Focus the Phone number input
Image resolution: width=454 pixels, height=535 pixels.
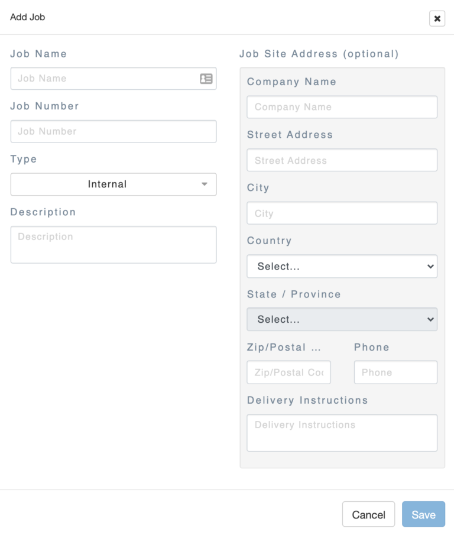coord(395,372)
